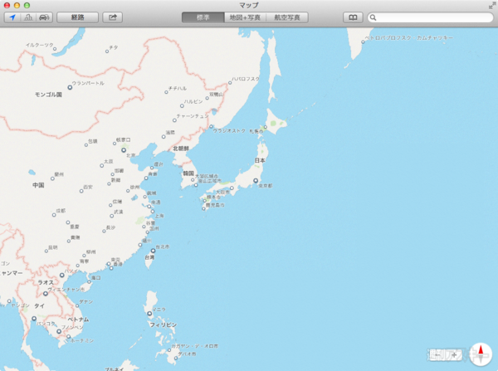
Task: Click the 蘭州 city label
Action: click(59, 174)
